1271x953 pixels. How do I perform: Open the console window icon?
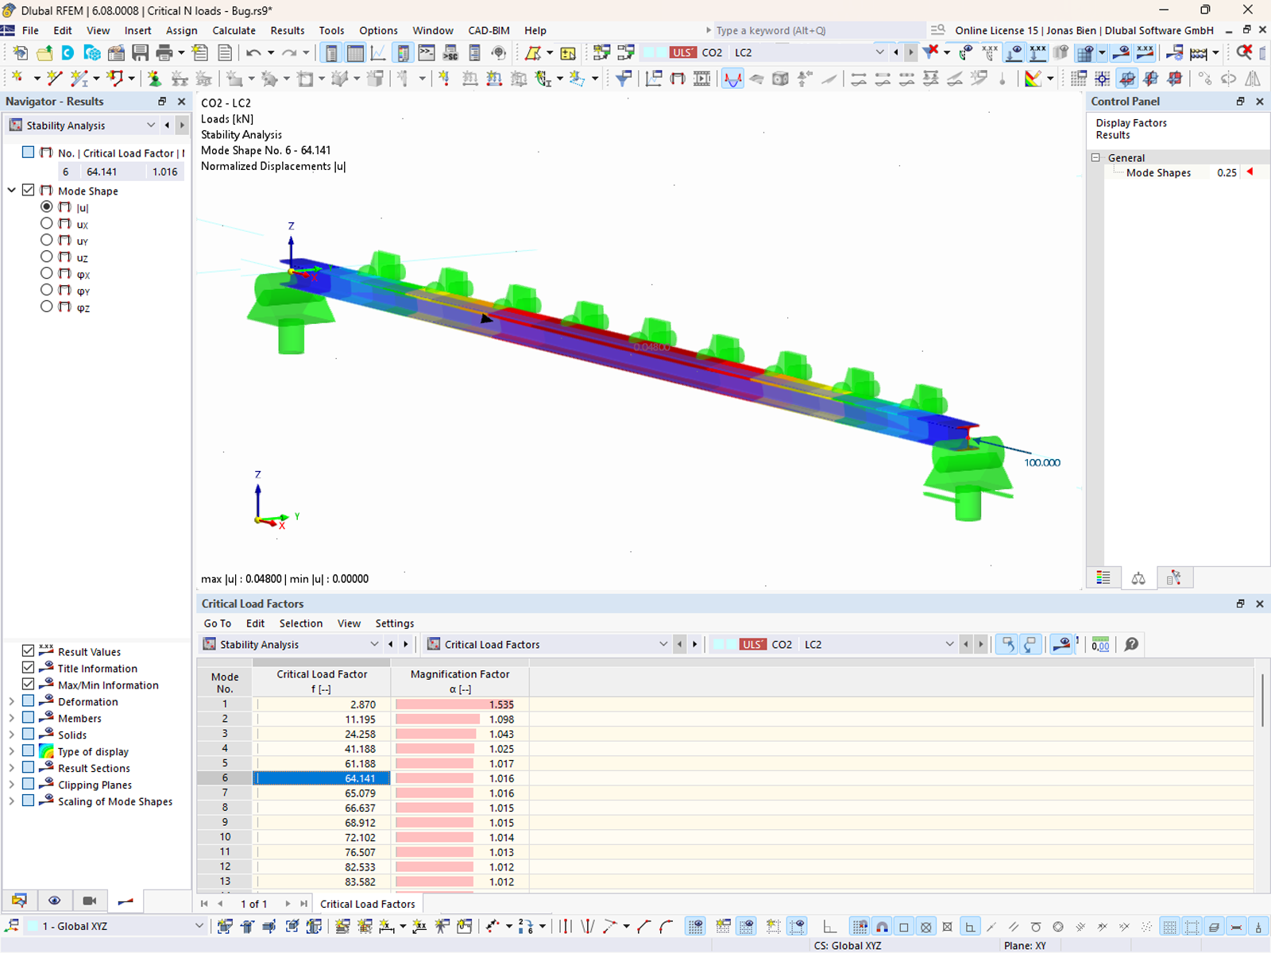coord(427,52)
